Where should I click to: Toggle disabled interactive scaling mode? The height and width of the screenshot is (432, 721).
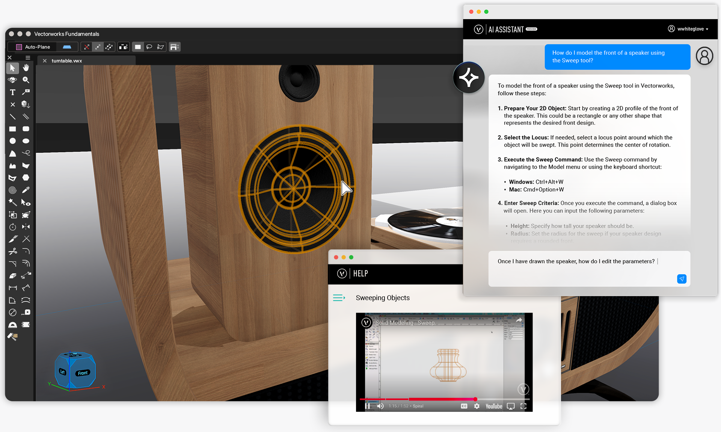[x=87, y=47]
